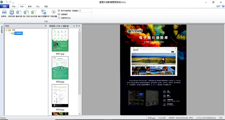This screenshot has width=225, height=120.
Task: Open the 缩略图 panel options dropdown arrow
Action: pos(74,26)
